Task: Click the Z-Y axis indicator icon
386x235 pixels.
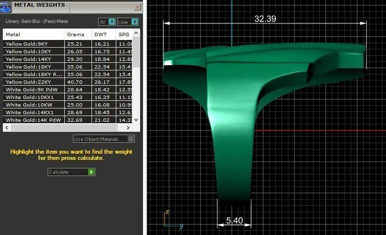Action: coord(173,219)
